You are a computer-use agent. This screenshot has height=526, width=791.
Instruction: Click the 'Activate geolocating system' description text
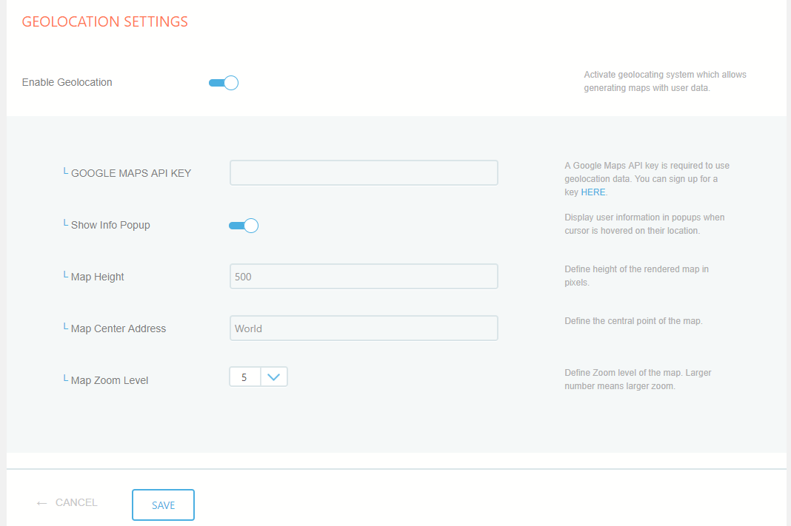tap(664, 81)
